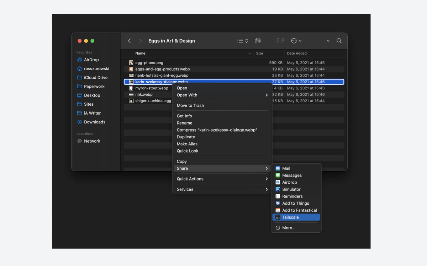This screenshot has width=427, height=266.
Task: Select nhk.webp file
Action: pyautogui.click(x=234, y=95)
